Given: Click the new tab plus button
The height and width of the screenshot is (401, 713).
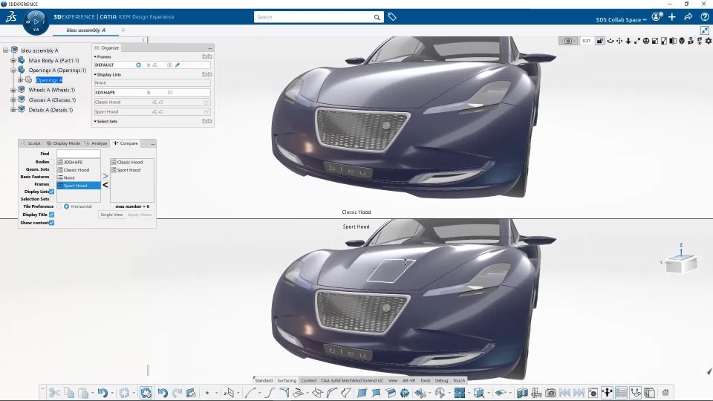Looking at the screenshot, I should [123, 30].
